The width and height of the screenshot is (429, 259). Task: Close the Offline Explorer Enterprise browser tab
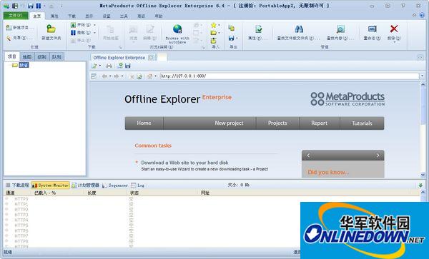tap(151, 58)
